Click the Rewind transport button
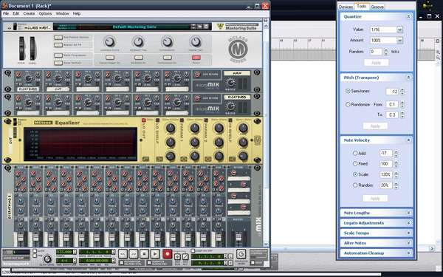The height and width of the screenshot is (277, 443). click(x=123, y=254)
